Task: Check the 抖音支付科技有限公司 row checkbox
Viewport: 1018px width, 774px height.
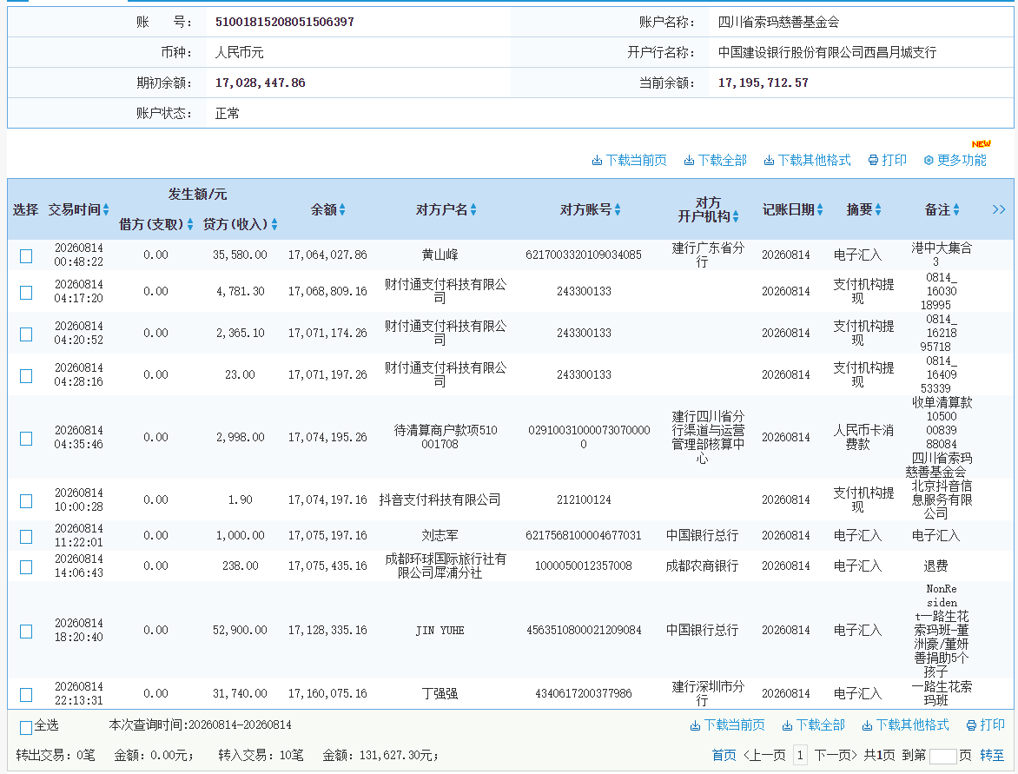Action: point(26,500)
